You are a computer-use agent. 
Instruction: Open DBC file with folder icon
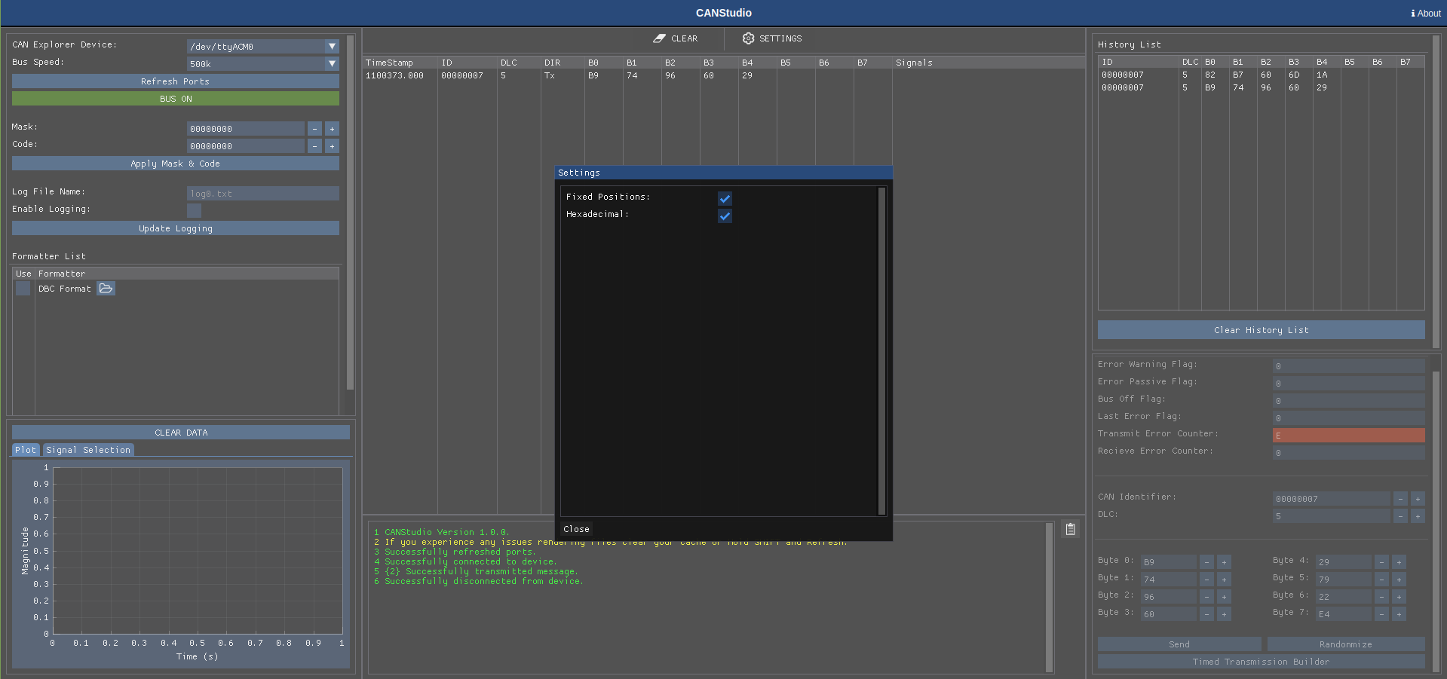(106, 289)
